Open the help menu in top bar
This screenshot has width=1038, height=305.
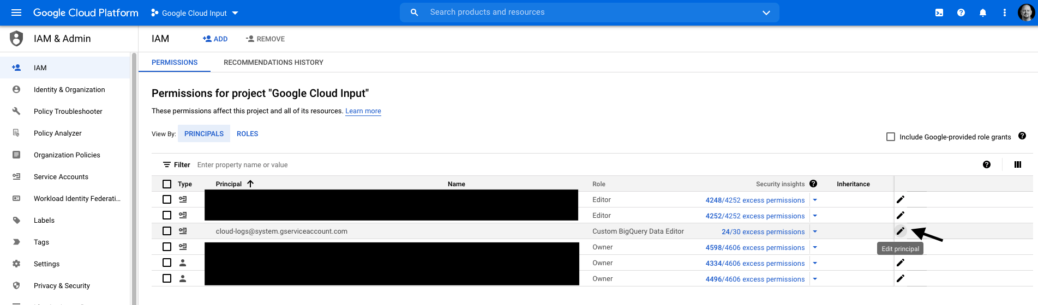point(961,13)
